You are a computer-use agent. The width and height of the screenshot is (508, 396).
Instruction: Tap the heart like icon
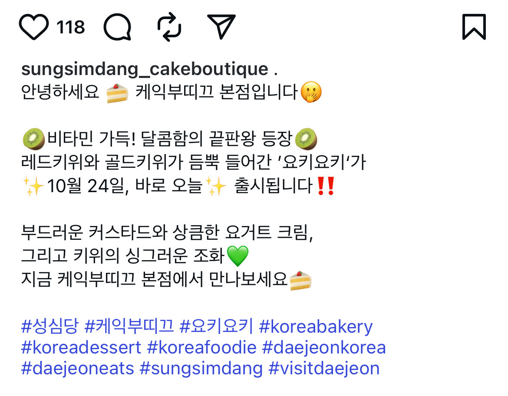pyautogui.click(x=34, y=27)
